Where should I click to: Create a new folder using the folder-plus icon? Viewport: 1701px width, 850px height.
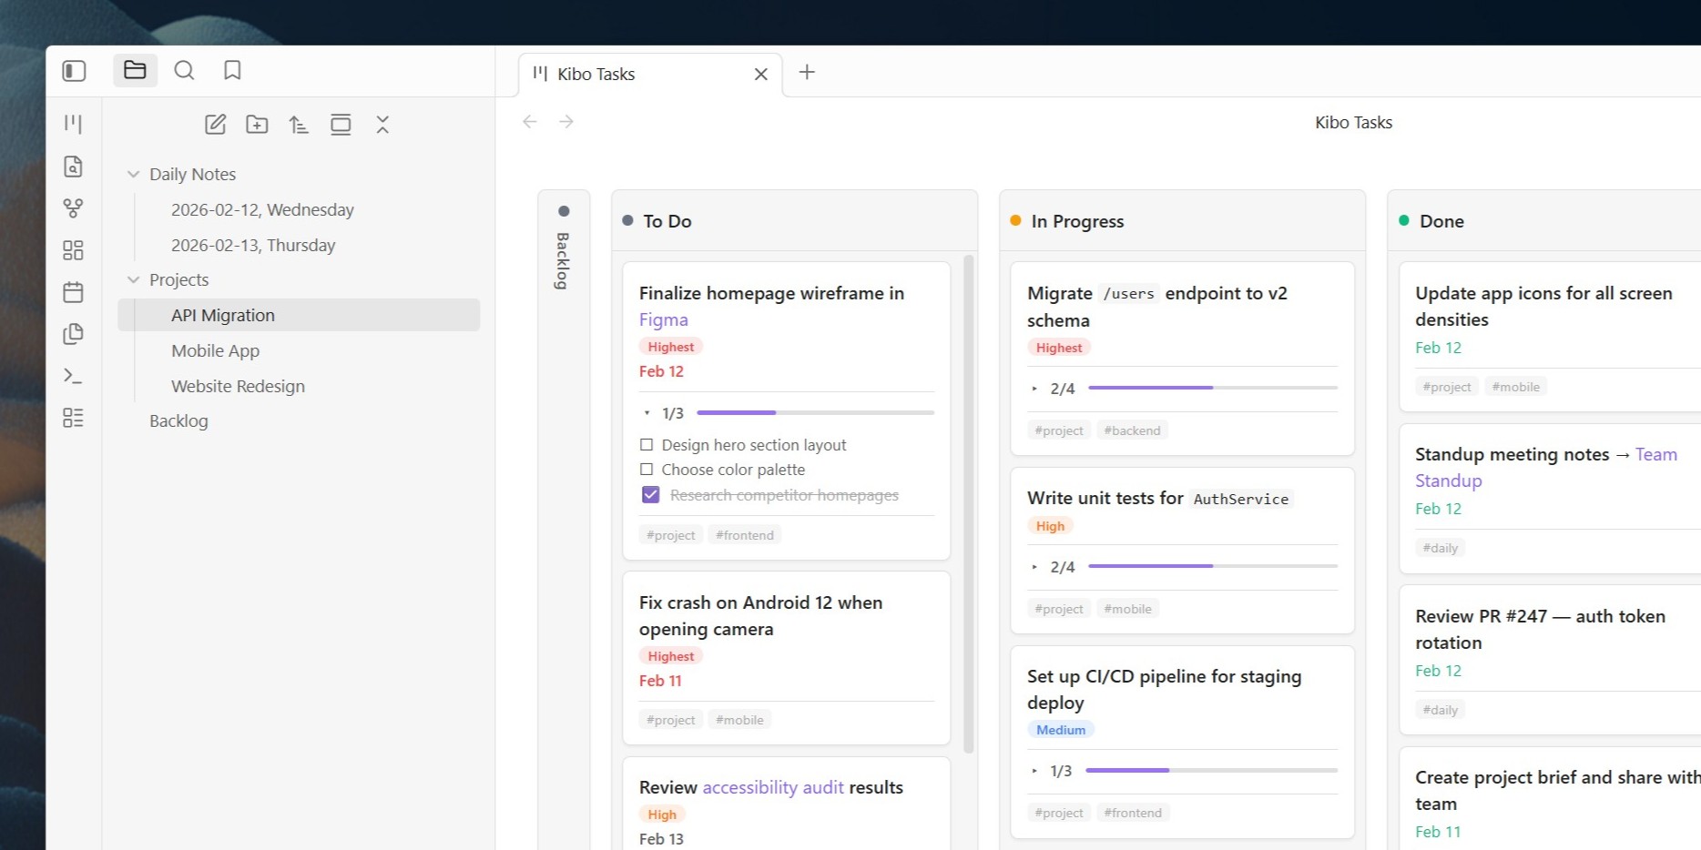point(257,125)
